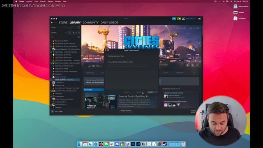
Task: Open the STORE tab in Steam
Action: [63, 23]
